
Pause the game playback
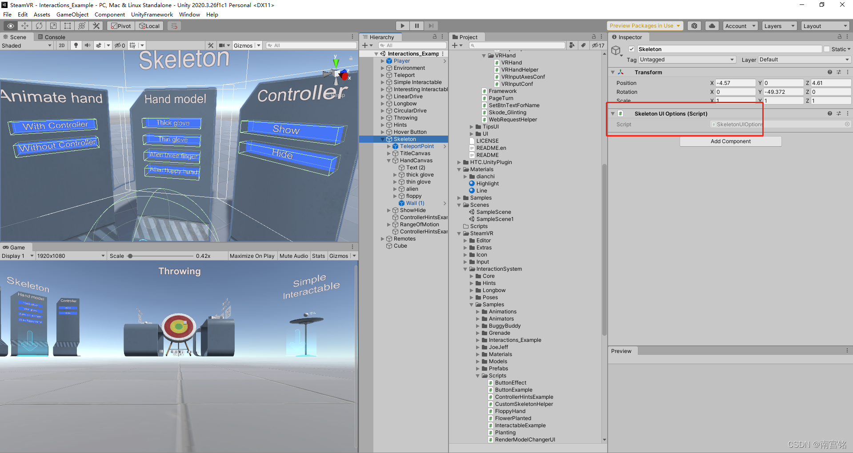[x=416, y=26]
